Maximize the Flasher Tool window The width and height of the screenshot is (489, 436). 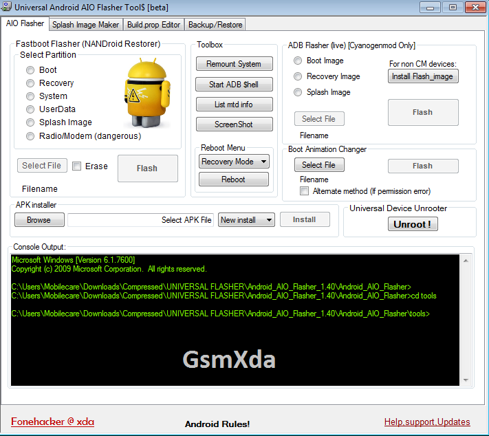tap(453, 7)
